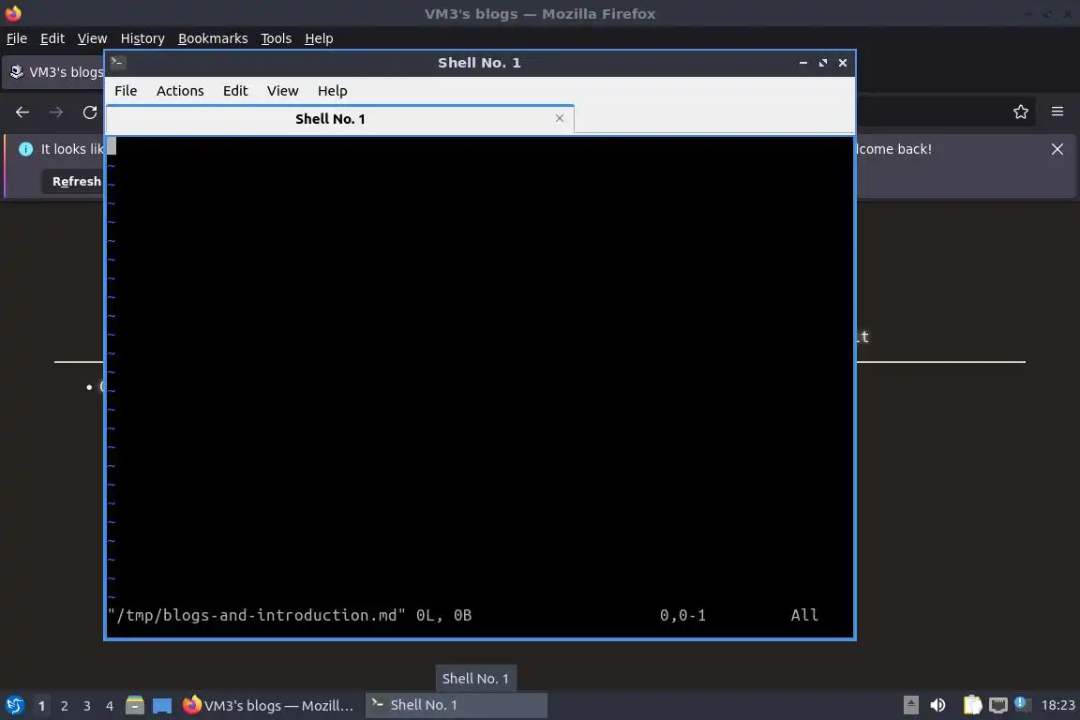
Task: Open Firefox Edit menu
Action: coord(52,38)
